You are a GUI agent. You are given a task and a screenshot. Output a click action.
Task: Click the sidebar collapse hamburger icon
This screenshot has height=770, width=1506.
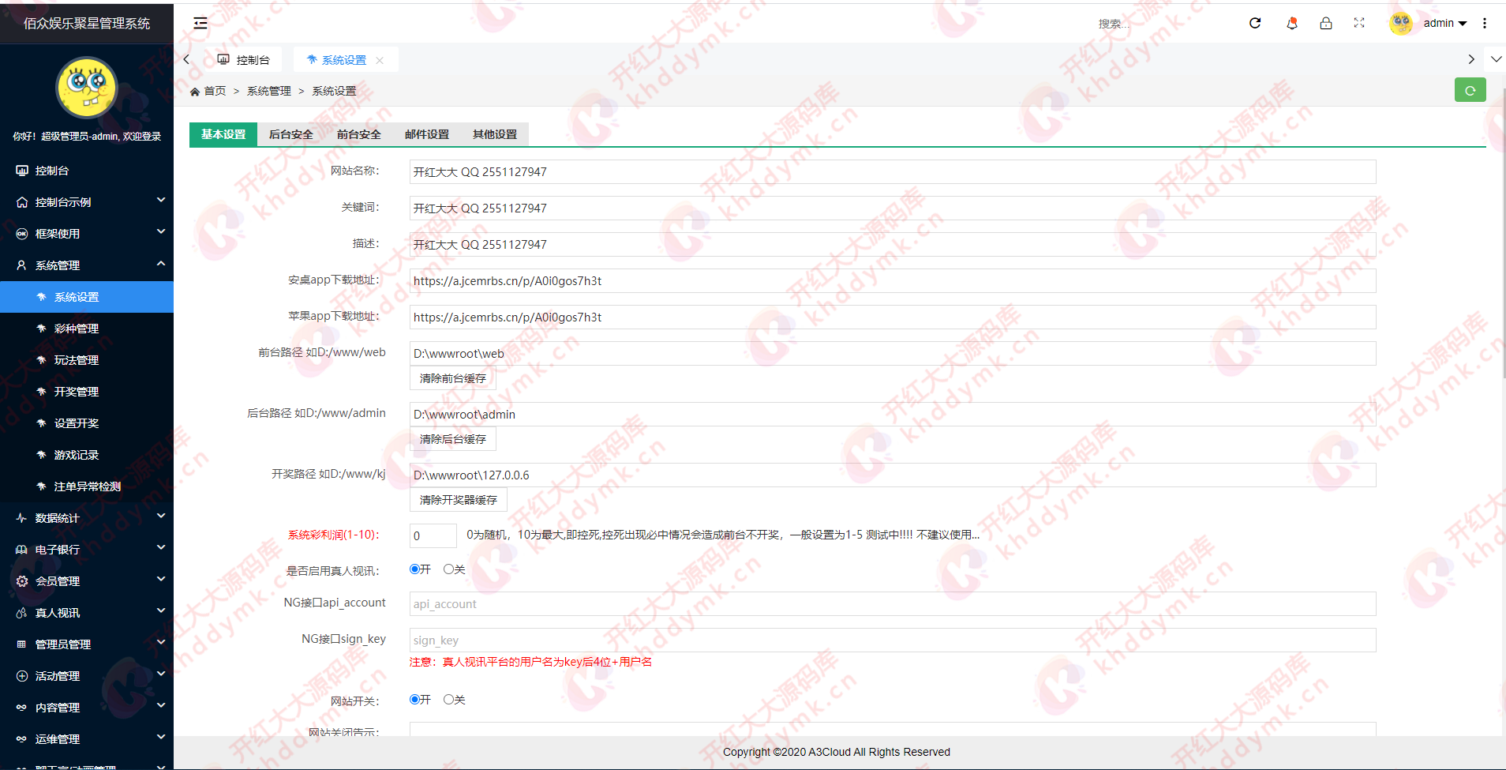tap(200, 23)
